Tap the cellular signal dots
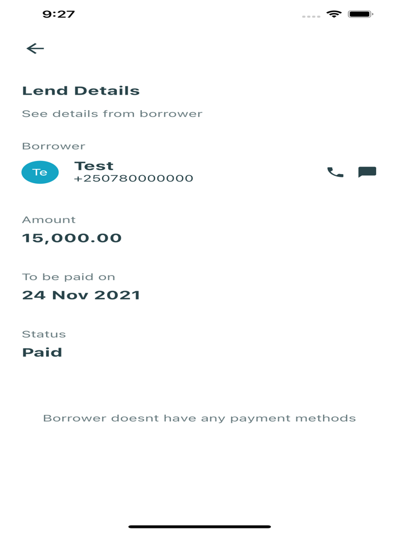Viewport: 399px width, 533px height. [x=311, y=16]
